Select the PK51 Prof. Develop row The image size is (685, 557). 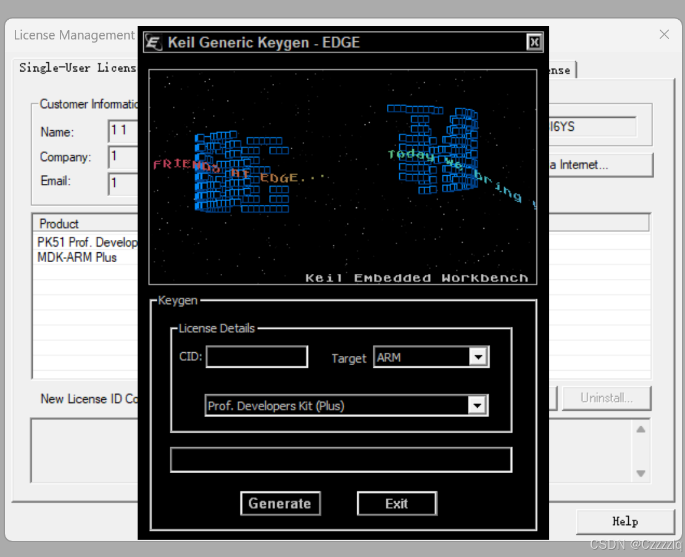87,242
